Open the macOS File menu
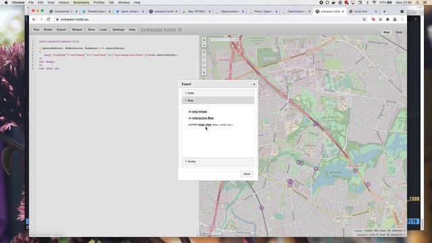The width and height of the screenshot is (432, 243). [x=31, y=3]
